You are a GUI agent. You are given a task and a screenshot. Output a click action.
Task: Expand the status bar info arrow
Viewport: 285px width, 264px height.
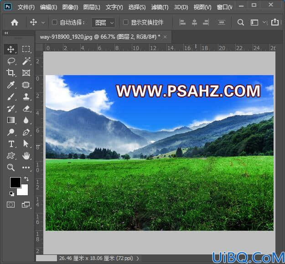tap(138, 258)
